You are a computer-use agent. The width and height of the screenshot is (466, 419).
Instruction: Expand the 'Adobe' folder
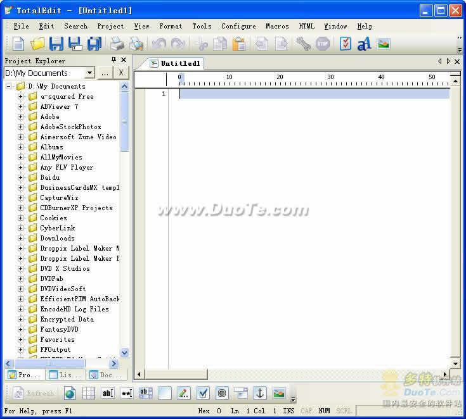point(20,116)
